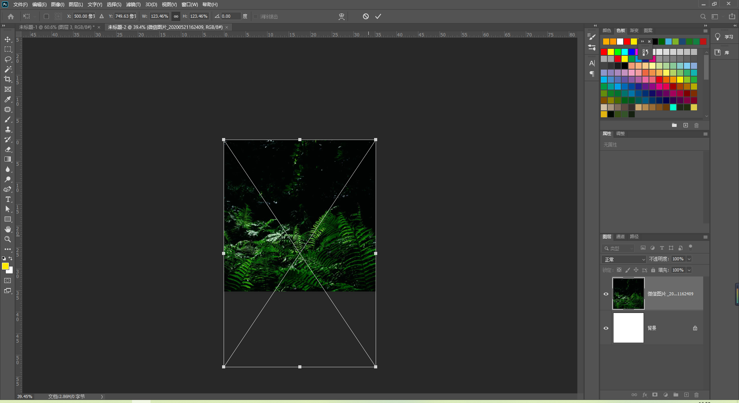Switch to the 渐变 tab
This screenshot has height=403, width=739.
point(634,31)
